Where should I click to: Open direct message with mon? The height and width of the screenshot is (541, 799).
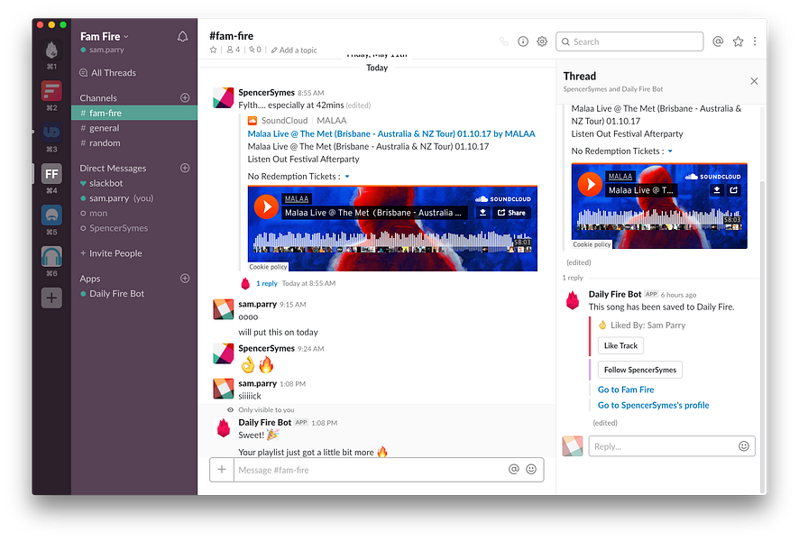(x=134, y=214)
